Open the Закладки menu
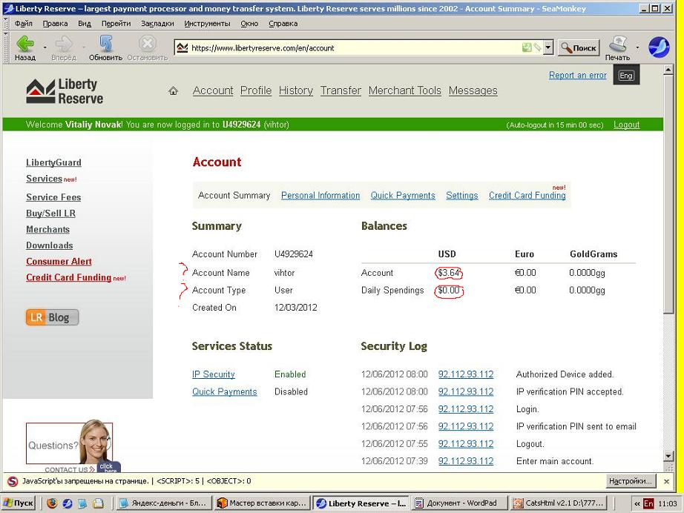Screen dimensions: 684x513 157,24
